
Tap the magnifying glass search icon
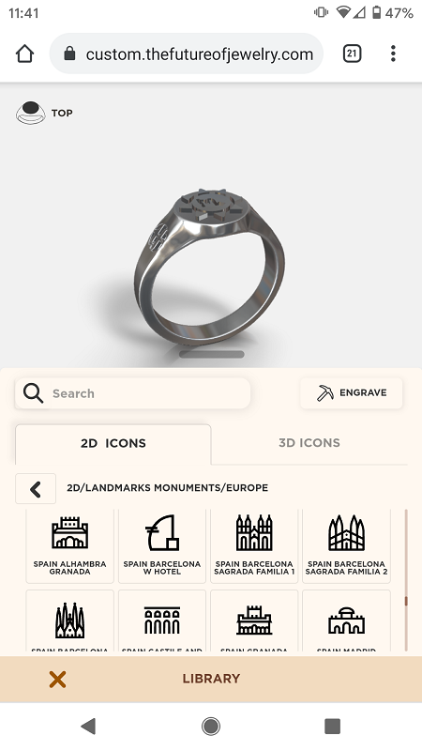33,393
